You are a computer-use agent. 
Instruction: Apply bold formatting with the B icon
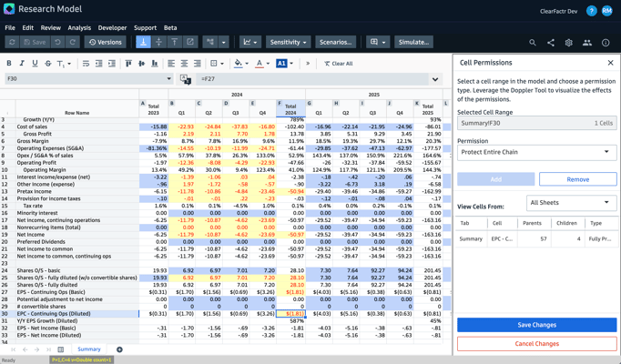pos(9,64)
